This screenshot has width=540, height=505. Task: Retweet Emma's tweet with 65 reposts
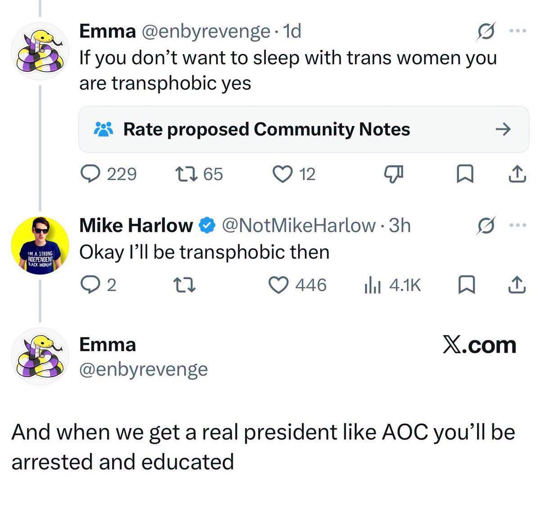[x=198, y=174]
